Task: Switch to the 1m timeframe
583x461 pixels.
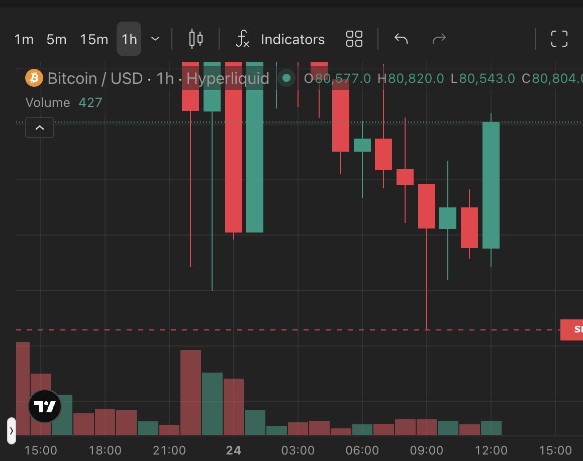Action: (x=24, y=39)
